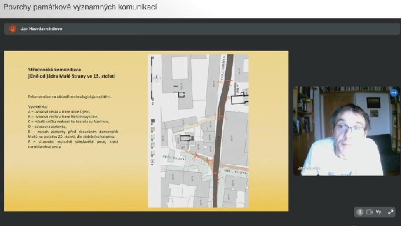401x226 pixels.
Task: Click the slide heading 'Středověké komunikace'
Action: [55, 69]
